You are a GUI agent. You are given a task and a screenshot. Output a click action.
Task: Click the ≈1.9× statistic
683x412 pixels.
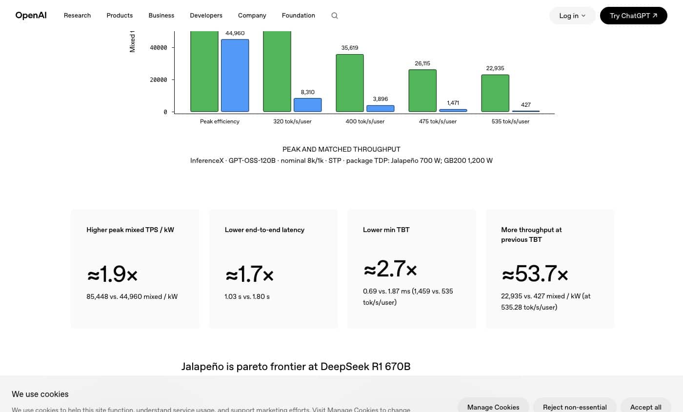(x=113, y=275)
